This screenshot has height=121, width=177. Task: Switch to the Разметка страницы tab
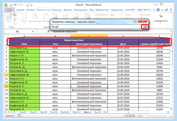click(43, 10)
